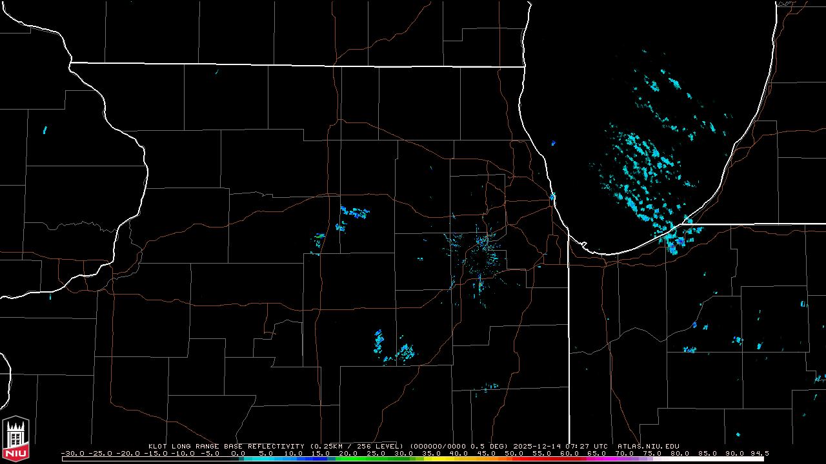Click the 50.0 label on the dBZ scale
Image resolution: width=826 pixels, height=464 pixels.
tap(514, 454)
